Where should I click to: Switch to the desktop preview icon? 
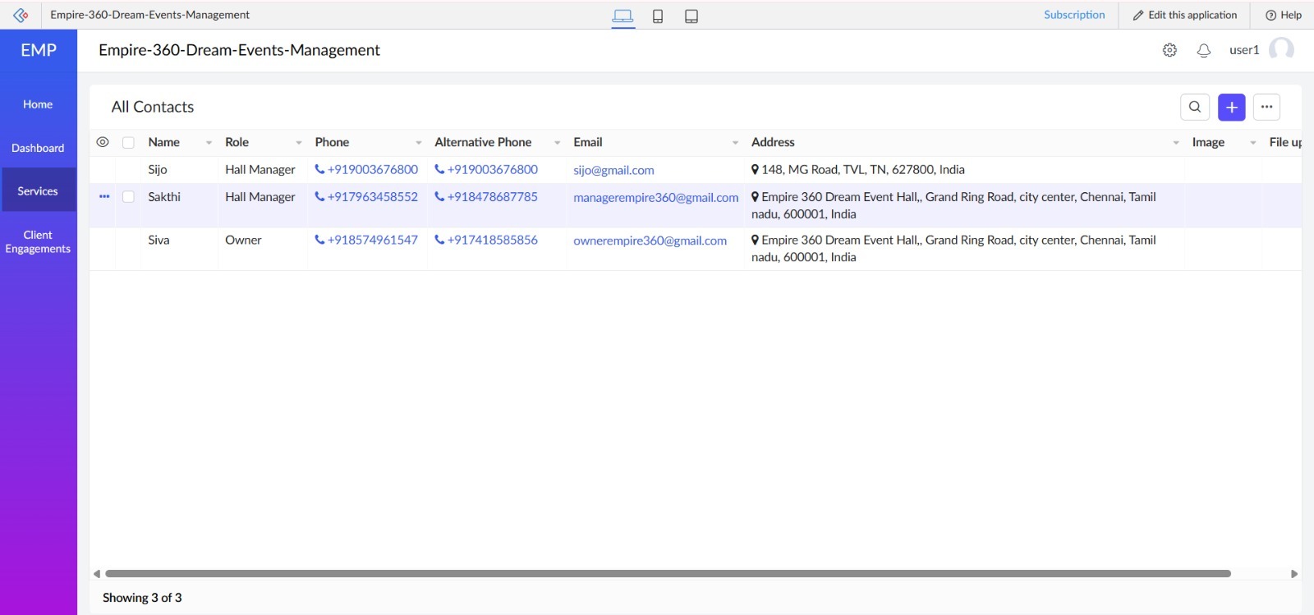(x=623, y=16)
